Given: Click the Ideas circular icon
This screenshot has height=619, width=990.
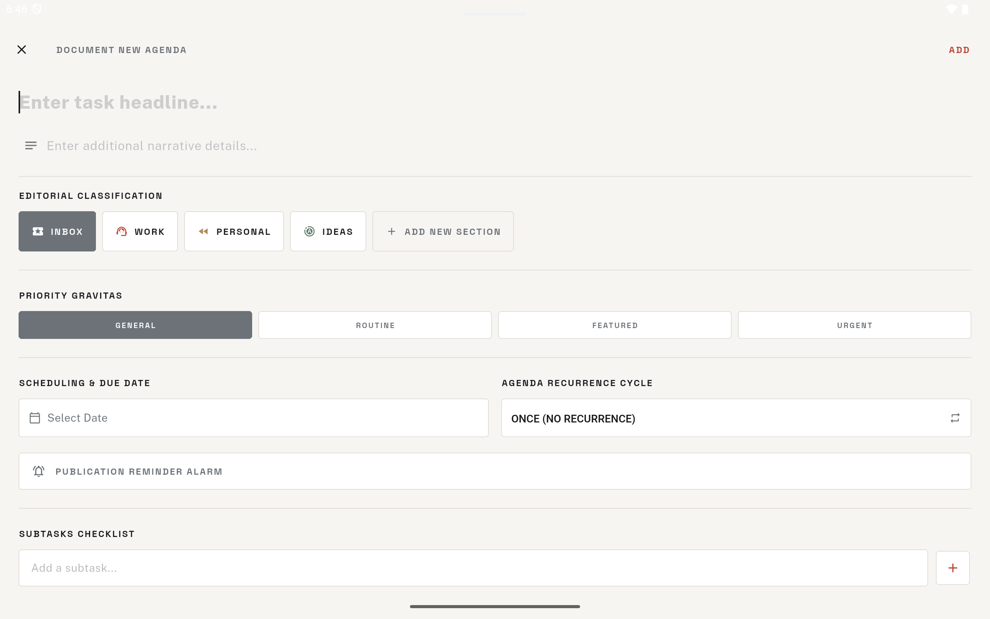Looking at the screenshot, I should tap(309, 231).
